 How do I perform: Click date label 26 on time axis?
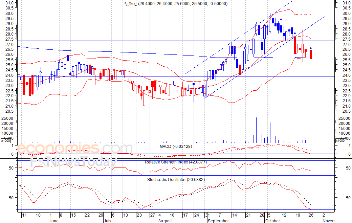coord(311,215)
